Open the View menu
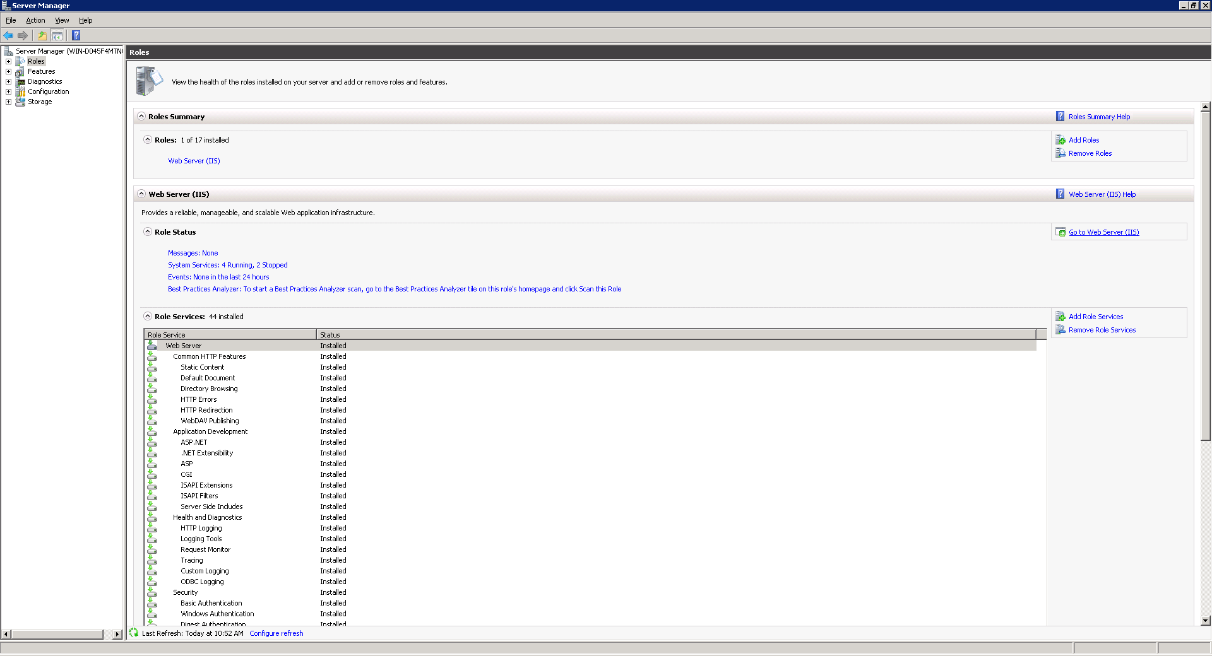 coord(62,20)
